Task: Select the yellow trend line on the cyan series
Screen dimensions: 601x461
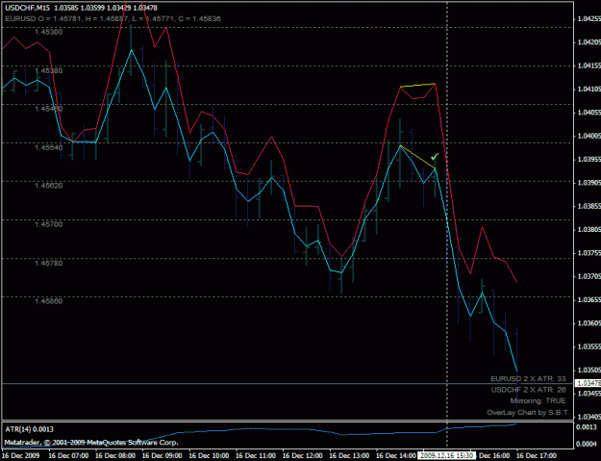Action: pyautogui.click(x=417, y=157)
